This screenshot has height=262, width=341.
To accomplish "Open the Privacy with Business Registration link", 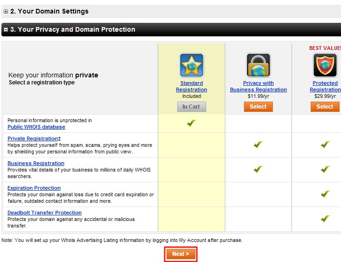I will click(258, 86).
